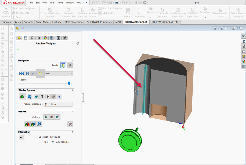Open the End run-mode dropdown
Screen dimensions: 246x165
[x=59, y=73]
